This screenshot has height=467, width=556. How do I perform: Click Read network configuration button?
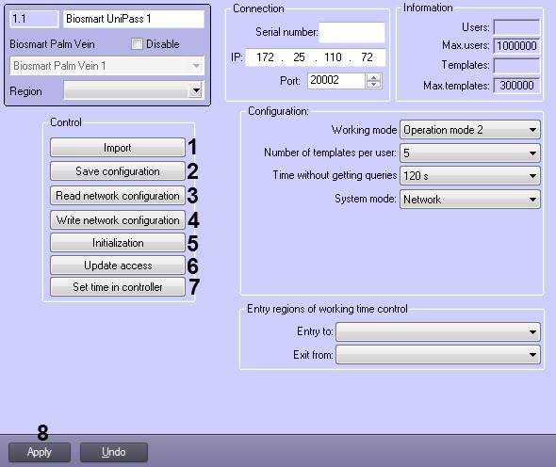point(118,196)
